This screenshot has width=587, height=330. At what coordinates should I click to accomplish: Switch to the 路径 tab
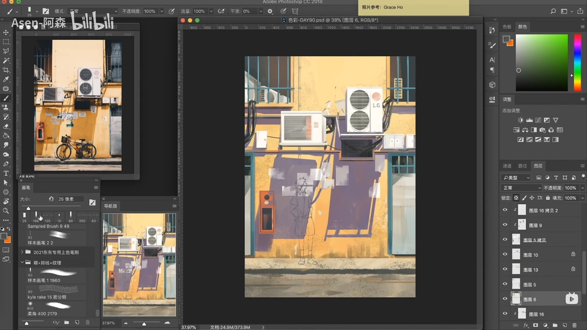tap(522, 166)
